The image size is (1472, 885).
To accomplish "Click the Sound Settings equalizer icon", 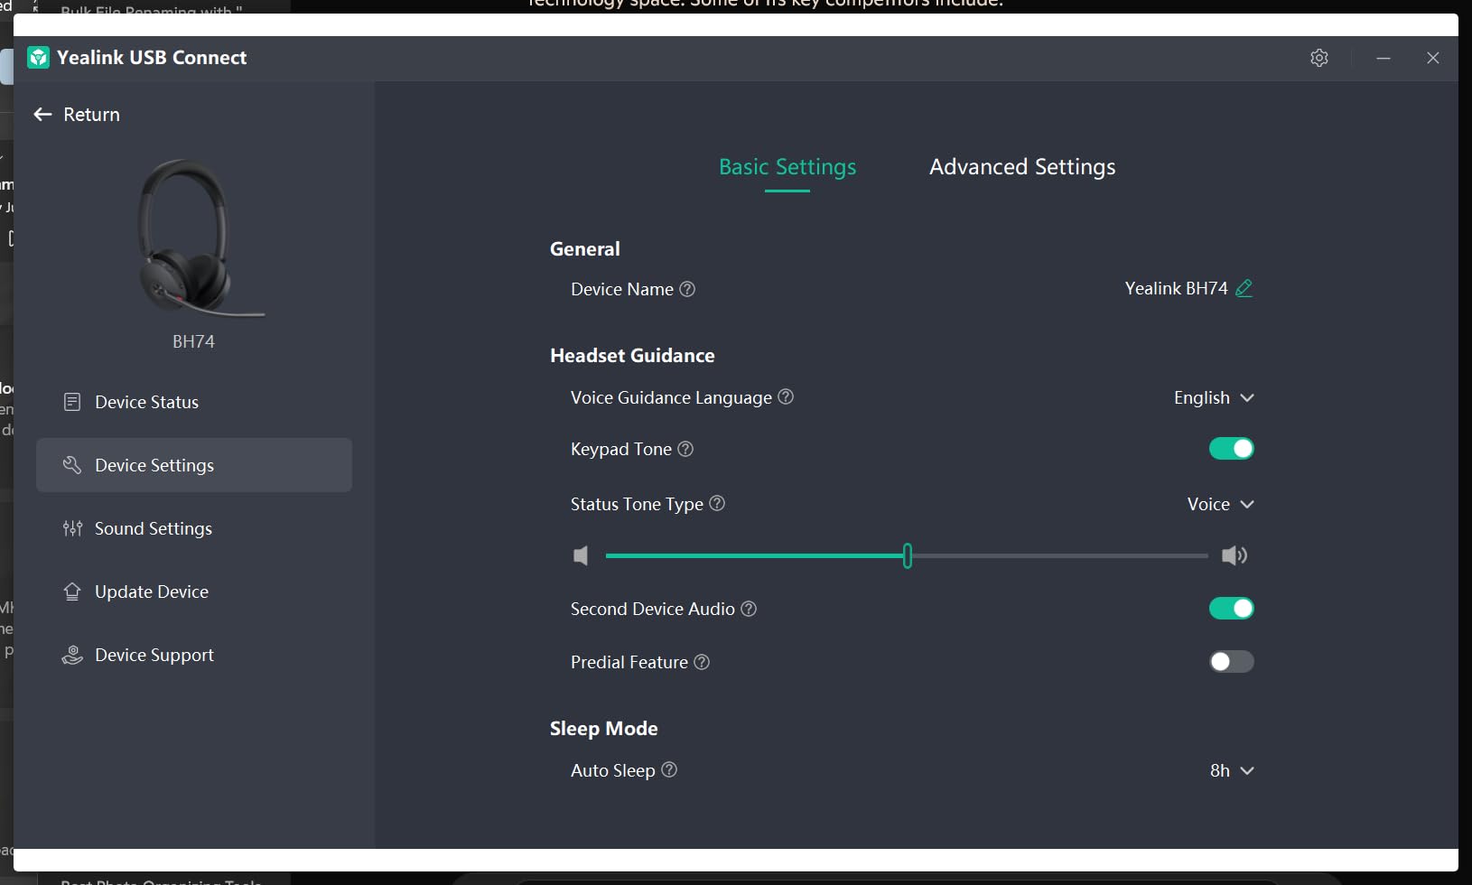I will [72, 528].
